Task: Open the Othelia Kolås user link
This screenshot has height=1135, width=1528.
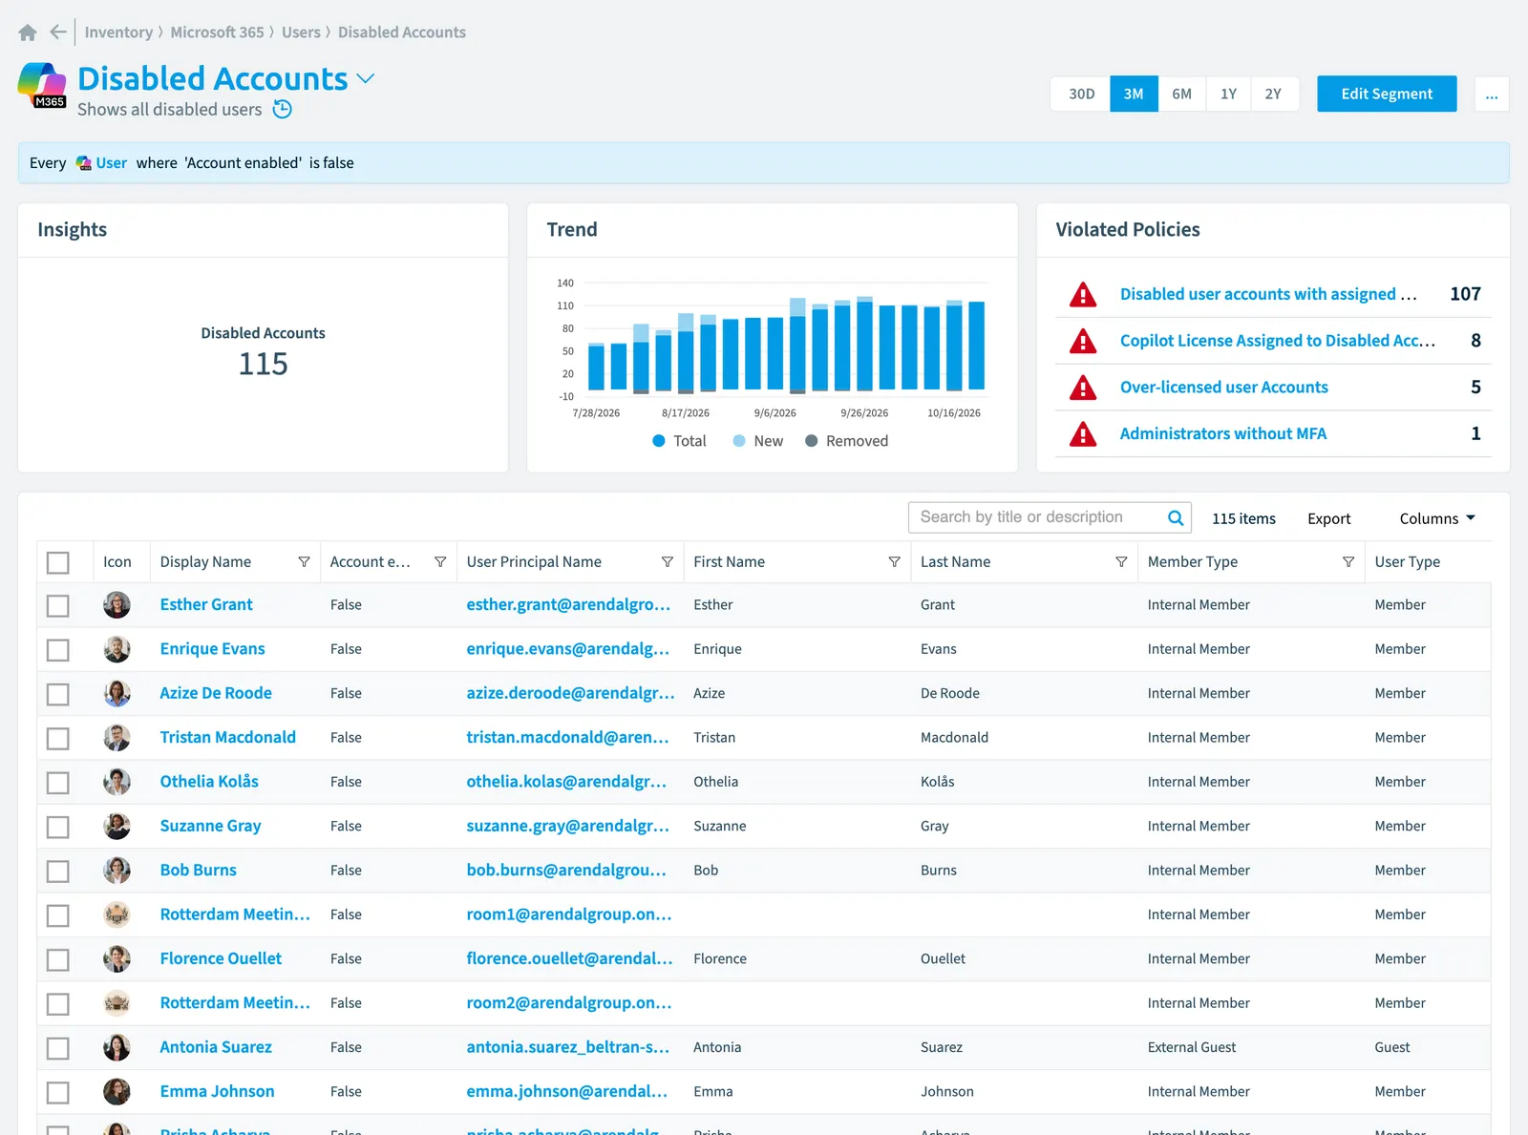Action: click(209, 782)
